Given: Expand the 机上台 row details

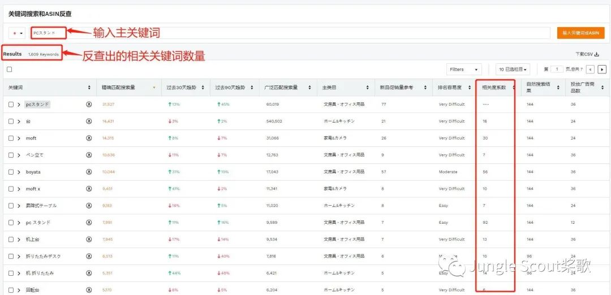Looking at the screenshot, I should coord(19,240).
